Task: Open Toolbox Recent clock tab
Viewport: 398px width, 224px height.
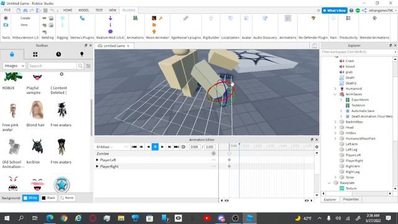Action: tap(58, 54)
